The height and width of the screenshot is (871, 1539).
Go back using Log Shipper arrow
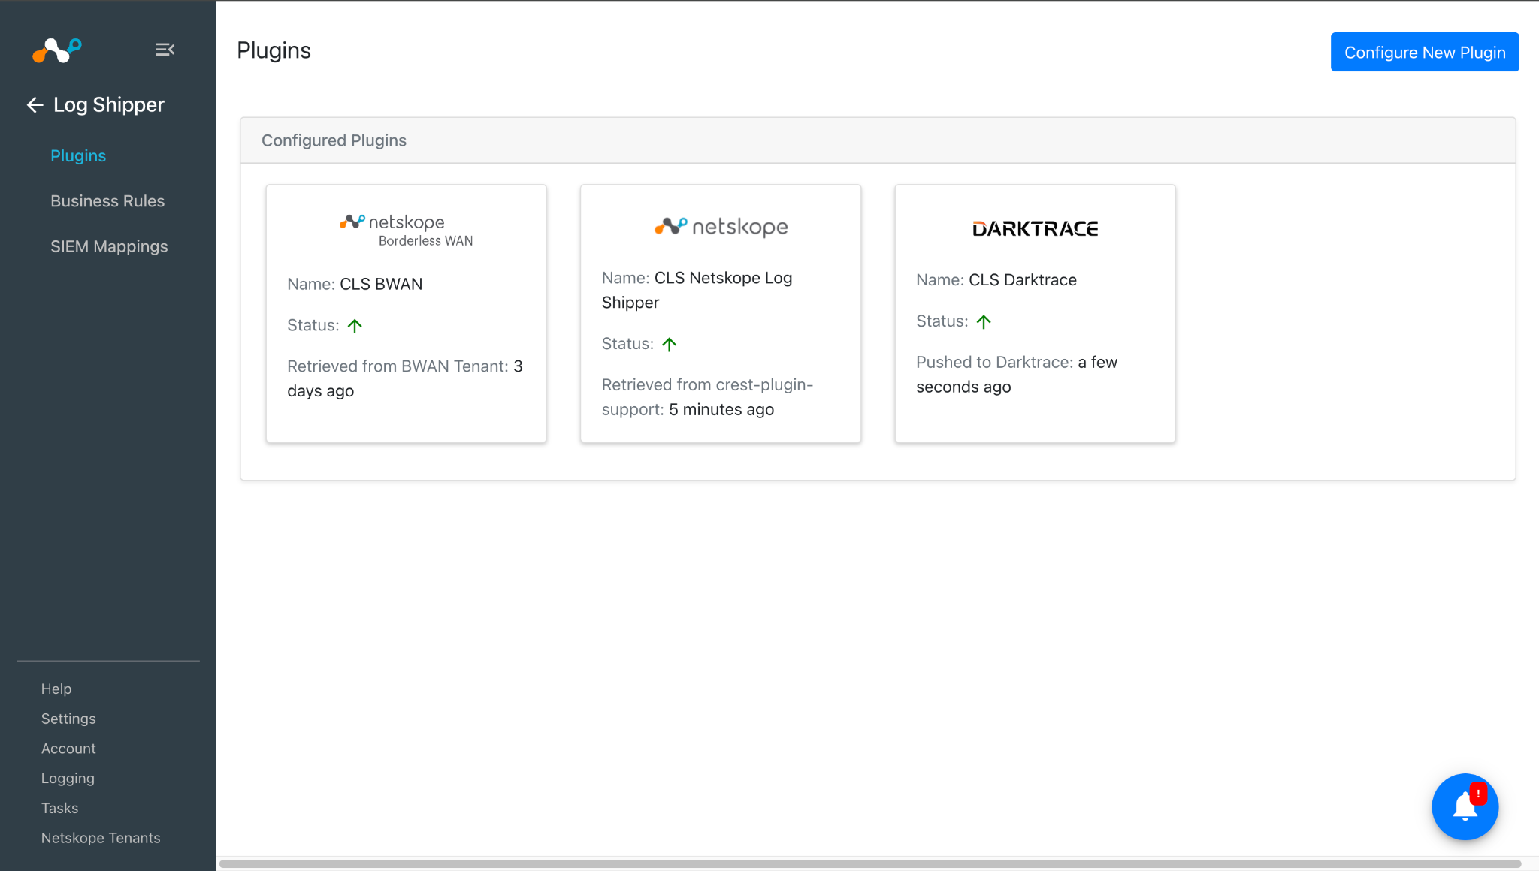pos(35,105)
